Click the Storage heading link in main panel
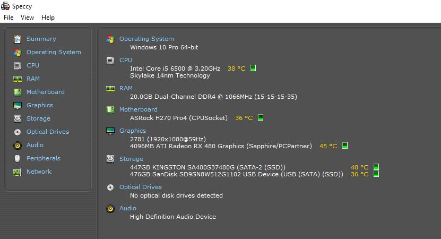The image size is (441, 239). click(x=131, y=159)
